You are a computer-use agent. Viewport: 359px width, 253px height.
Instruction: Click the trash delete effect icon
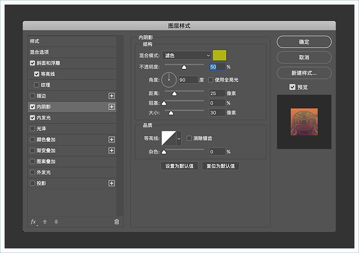click(117, 222)
